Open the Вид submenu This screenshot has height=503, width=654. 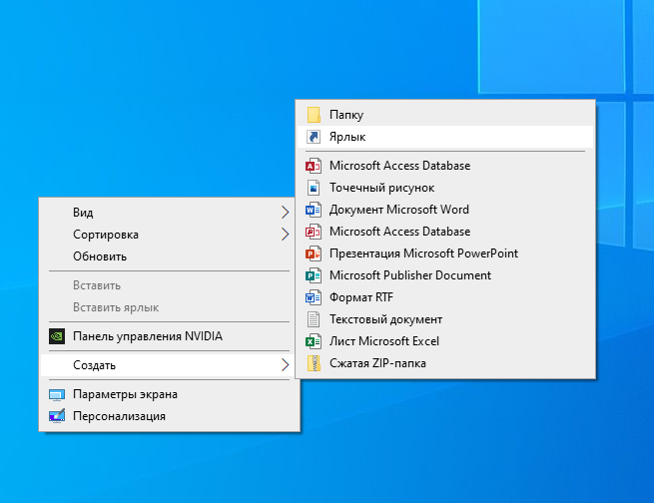(x=169, y=213)
